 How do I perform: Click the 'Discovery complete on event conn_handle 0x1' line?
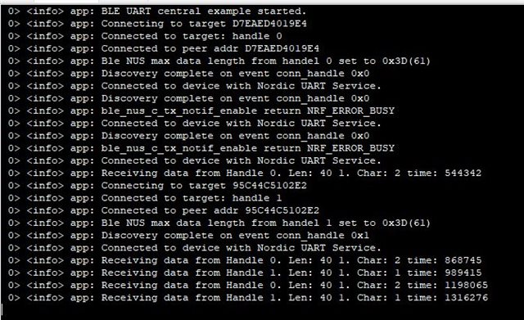pyautogui.click(x=188, y=236)
